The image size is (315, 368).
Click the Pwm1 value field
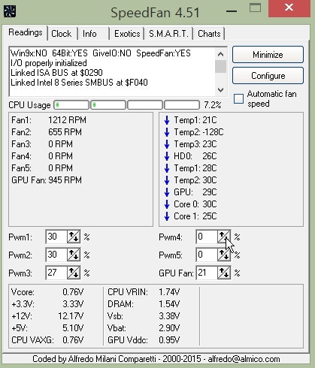(x=56, y=237)
